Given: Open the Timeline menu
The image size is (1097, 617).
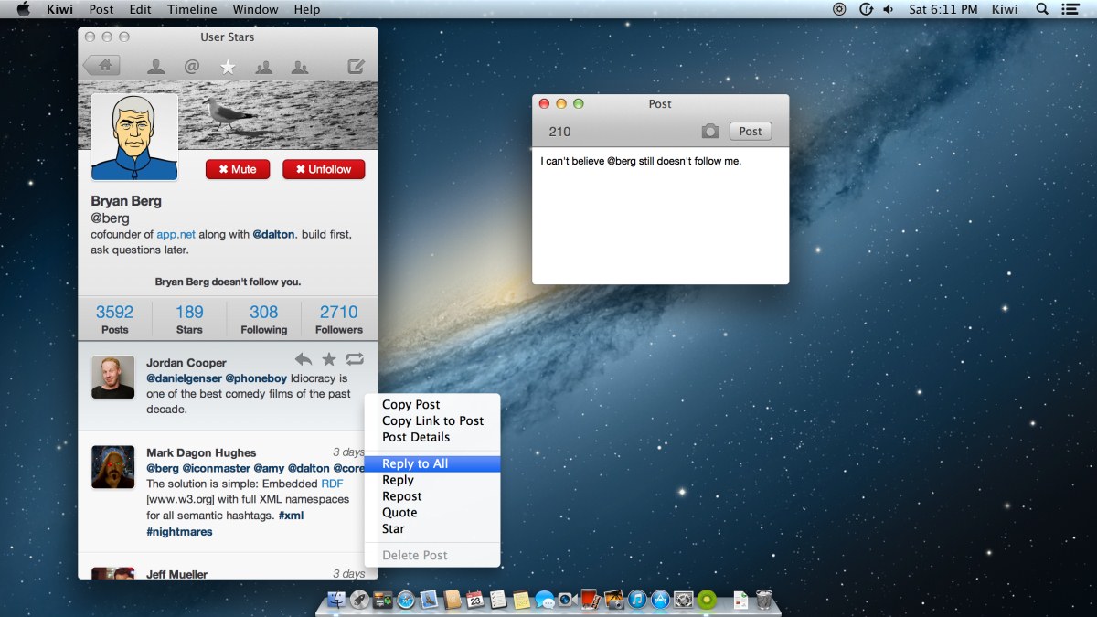Looking at the screenshot, I should (192, 9).
